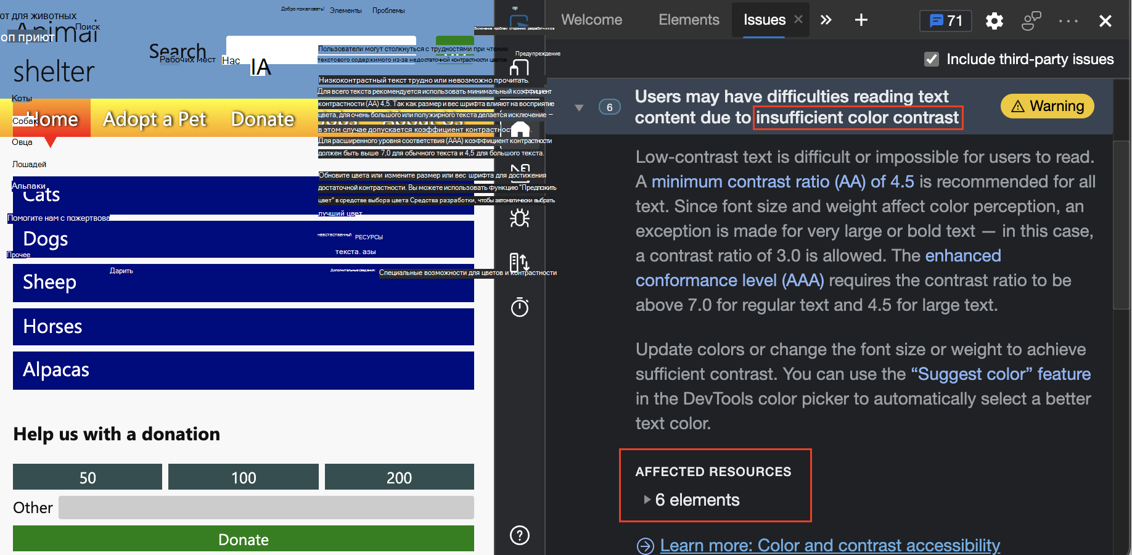Open the Network tool icon
The height and width of the screenshot is (555, 1132).
coord(520,262)
